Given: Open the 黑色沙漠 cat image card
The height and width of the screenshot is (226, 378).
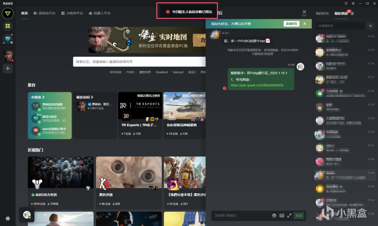Looking at the screenshot, I should point(129,183).
